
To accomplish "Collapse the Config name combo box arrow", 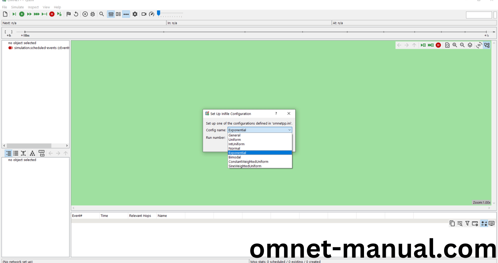I will pyautogui.click(x=289, y=130).
